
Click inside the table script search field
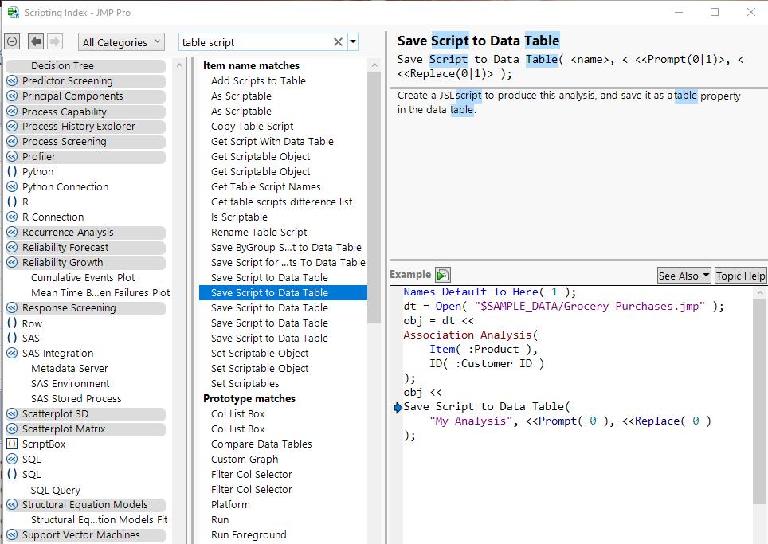point(253,42)
